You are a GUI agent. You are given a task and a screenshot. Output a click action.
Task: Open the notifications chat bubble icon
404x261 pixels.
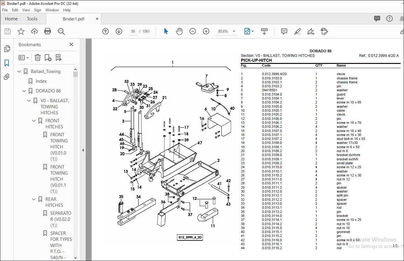pos(377,19)
